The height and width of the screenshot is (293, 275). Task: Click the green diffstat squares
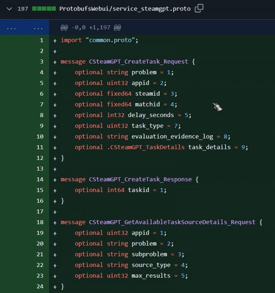(x=44, y=9)
